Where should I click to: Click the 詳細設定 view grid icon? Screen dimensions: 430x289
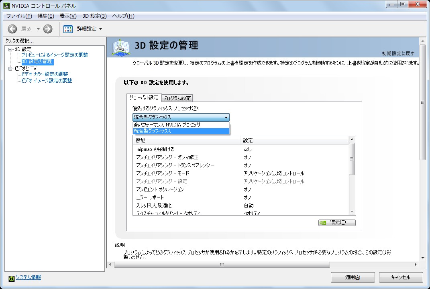coord(68,29)
